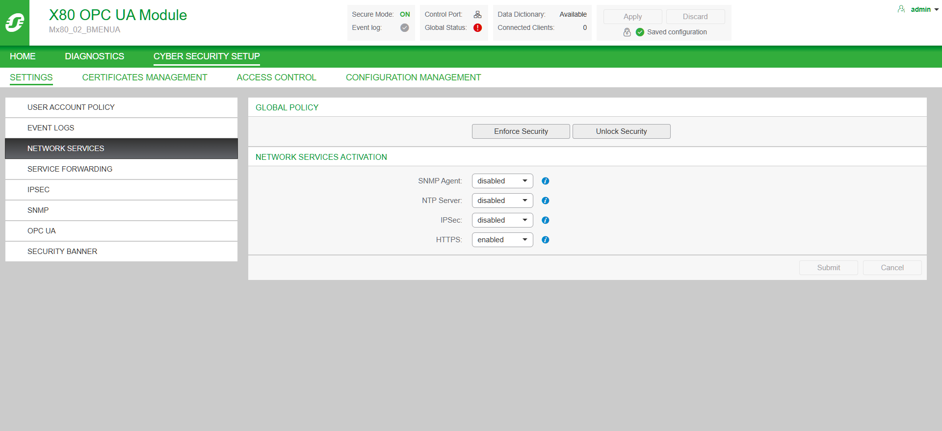The height and width of the screenshot is (431, 942).
Task: Click the green Saved configuration checkmark icon
Action: point(640,32)
